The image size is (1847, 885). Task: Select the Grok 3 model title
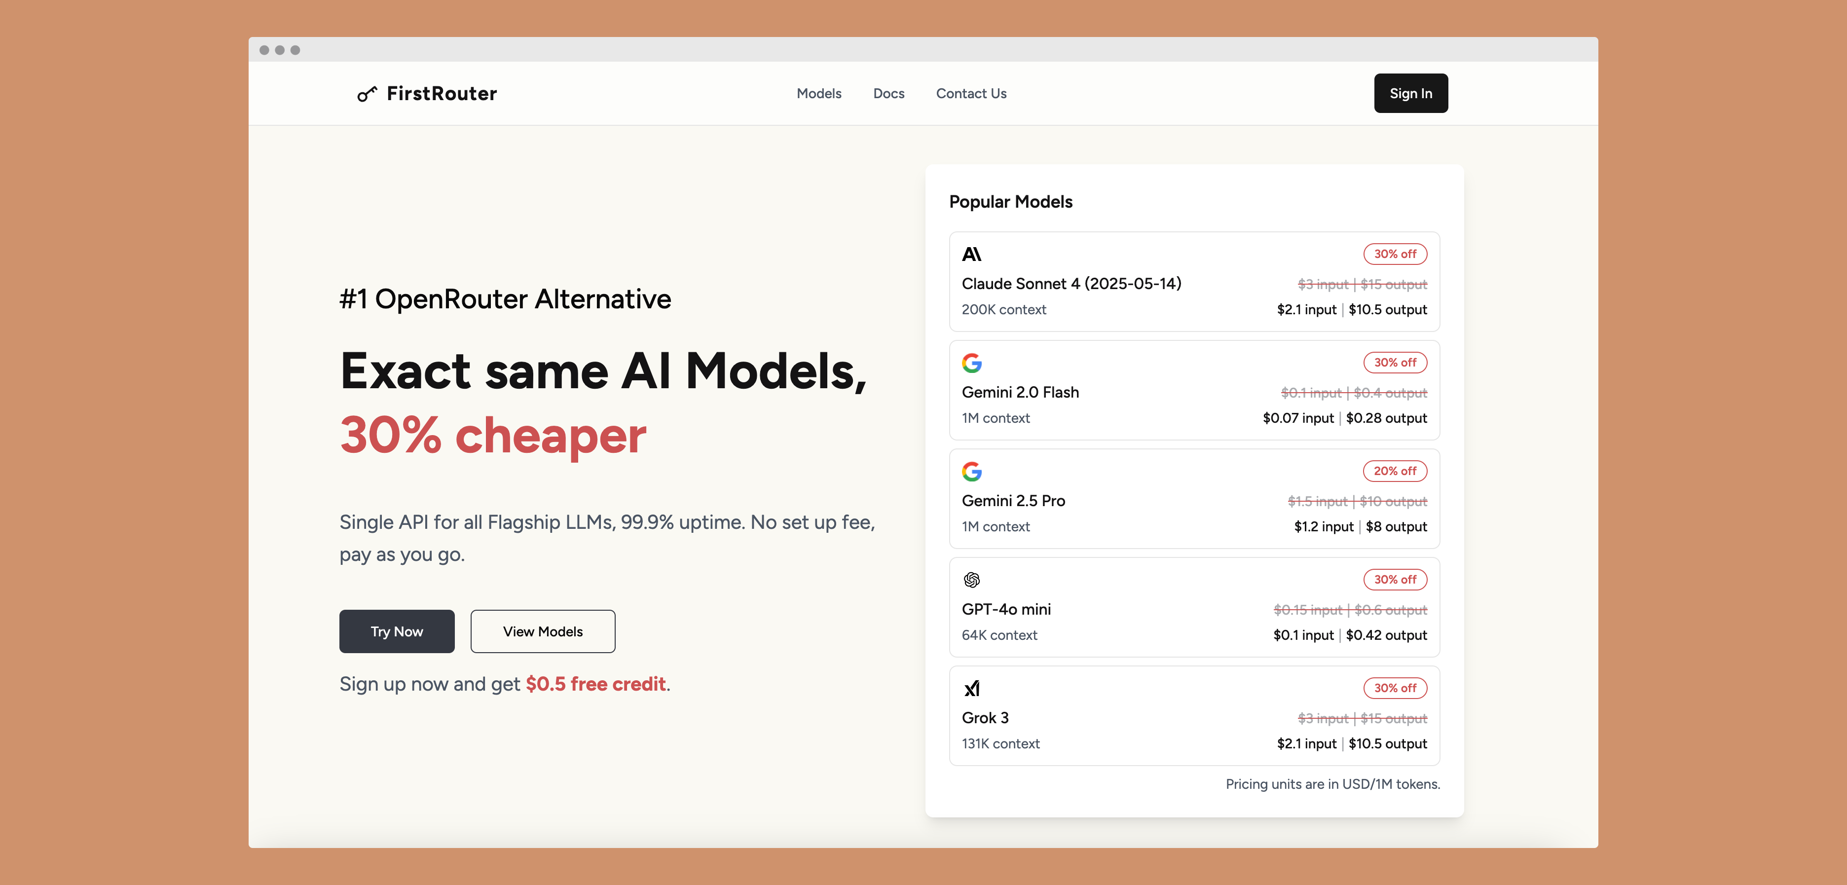[x=985, y=717]
